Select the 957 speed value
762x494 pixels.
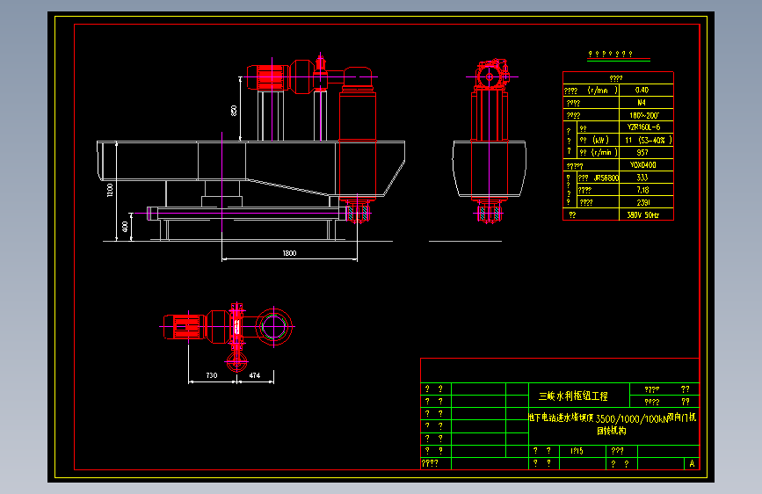click(x=642, y=152)
